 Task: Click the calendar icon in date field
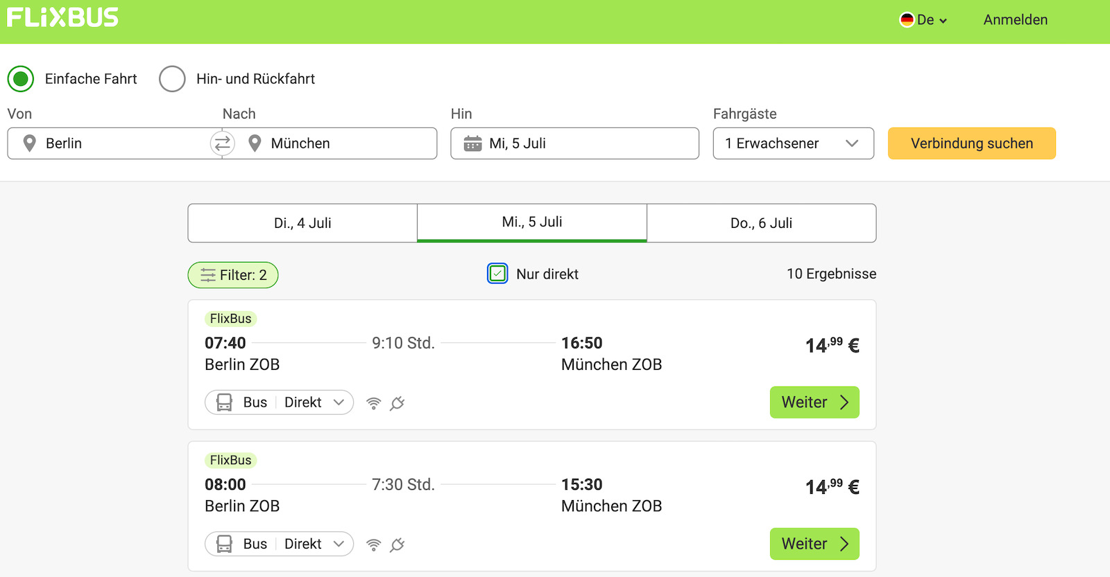click(x=472, y=143)
